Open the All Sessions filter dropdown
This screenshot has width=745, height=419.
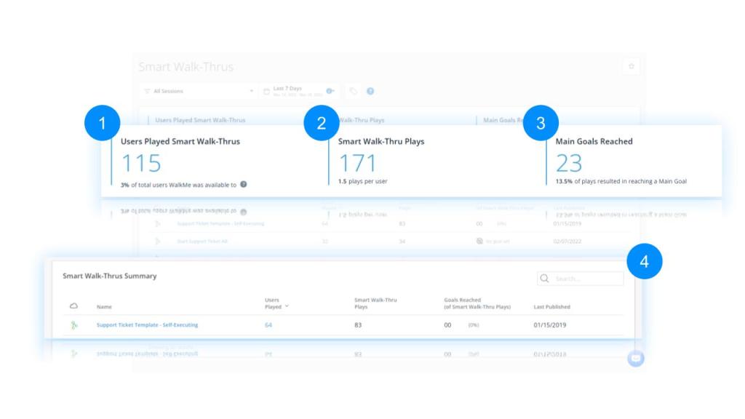[198, 91]
